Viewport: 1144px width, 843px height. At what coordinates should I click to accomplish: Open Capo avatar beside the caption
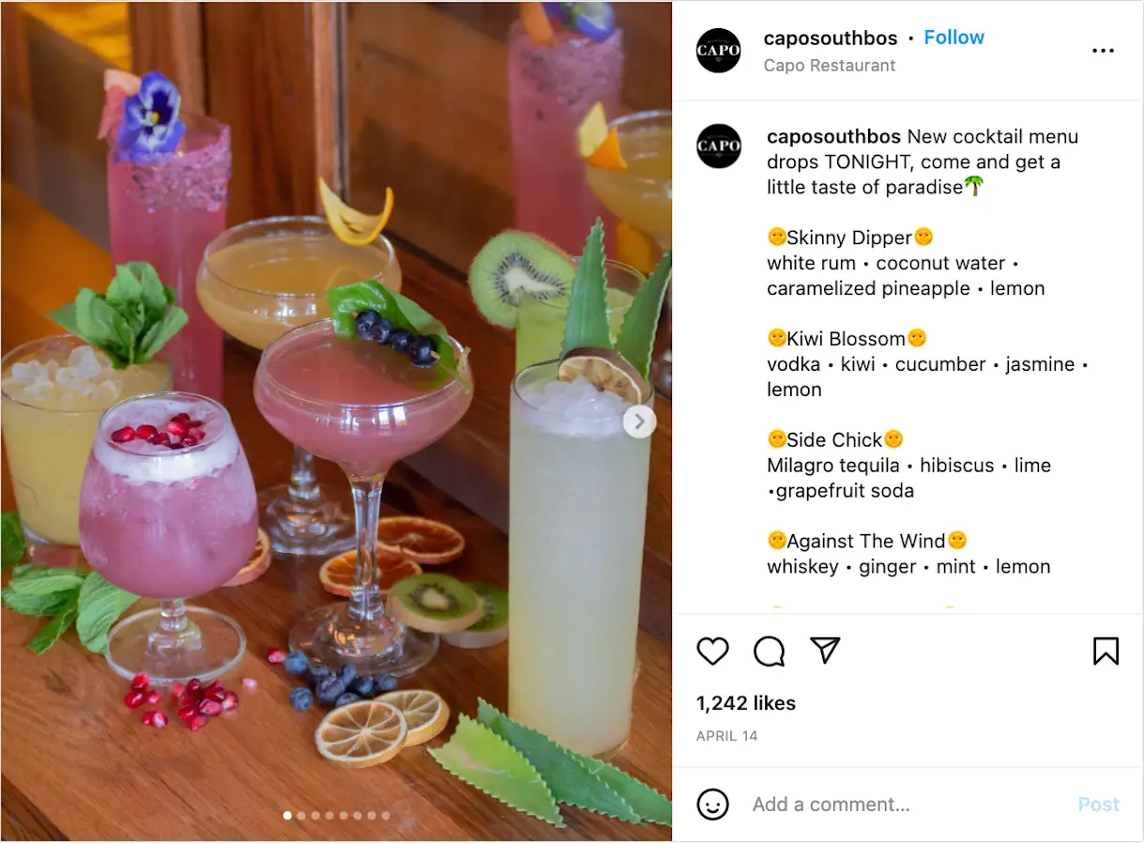pos(719,146)
